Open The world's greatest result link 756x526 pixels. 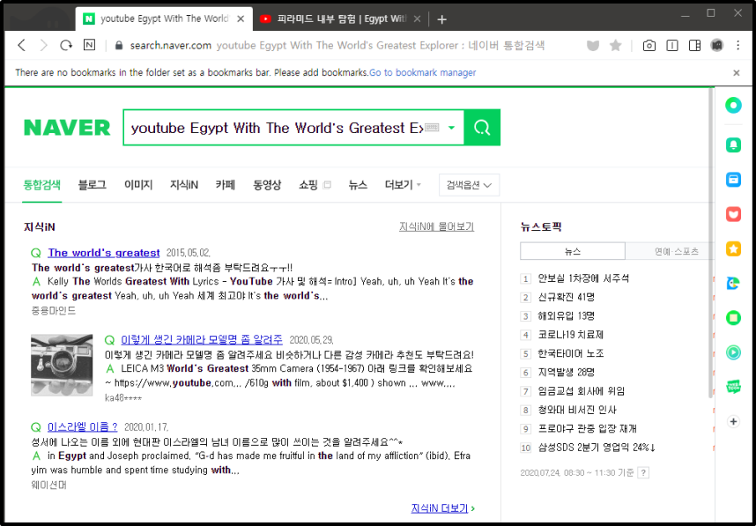104,253
